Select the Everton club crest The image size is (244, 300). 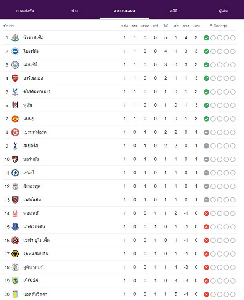15,227
